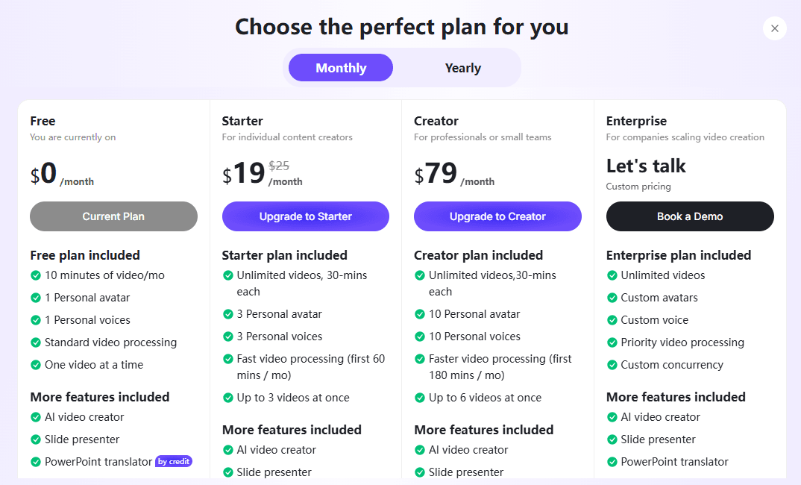Click Upgrade to Starter button
Viewport: 801px width, 485px height.
306,216
